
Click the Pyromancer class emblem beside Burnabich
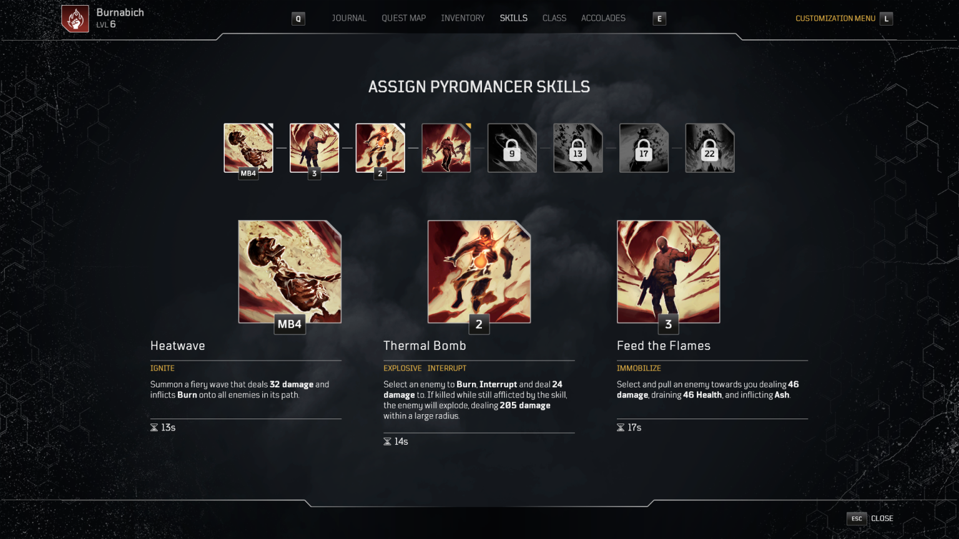click(x=75, y=19)
